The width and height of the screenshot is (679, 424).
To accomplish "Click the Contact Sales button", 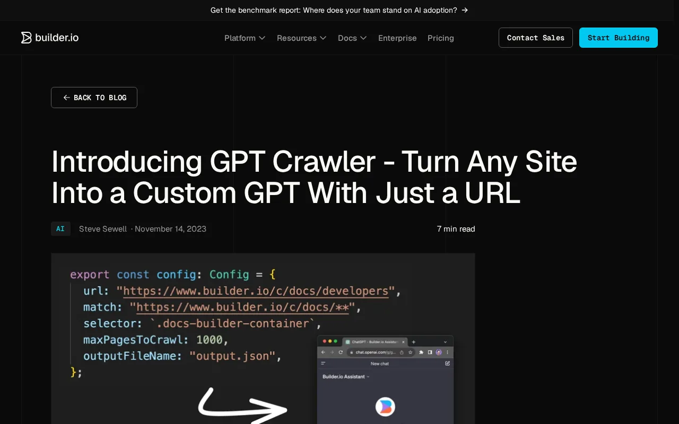I will (x=536, y=38).
